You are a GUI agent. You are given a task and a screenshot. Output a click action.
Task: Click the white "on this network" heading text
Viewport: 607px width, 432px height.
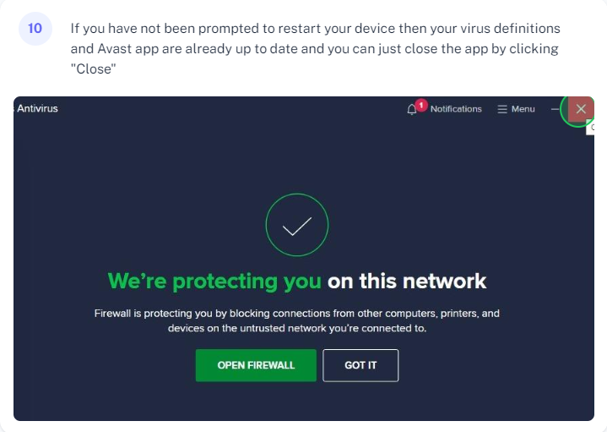[x=407, y=282]
